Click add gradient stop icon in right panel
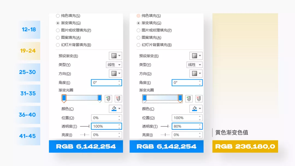Viewport: 295px width, 166px height. pyautogui.click(x=189, y=98)
